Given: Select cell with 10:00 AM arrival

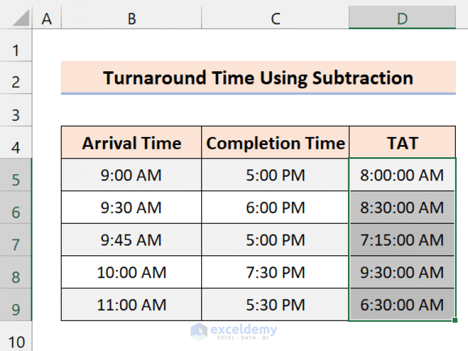Looking at the screenshot, I should pos(132,272).
